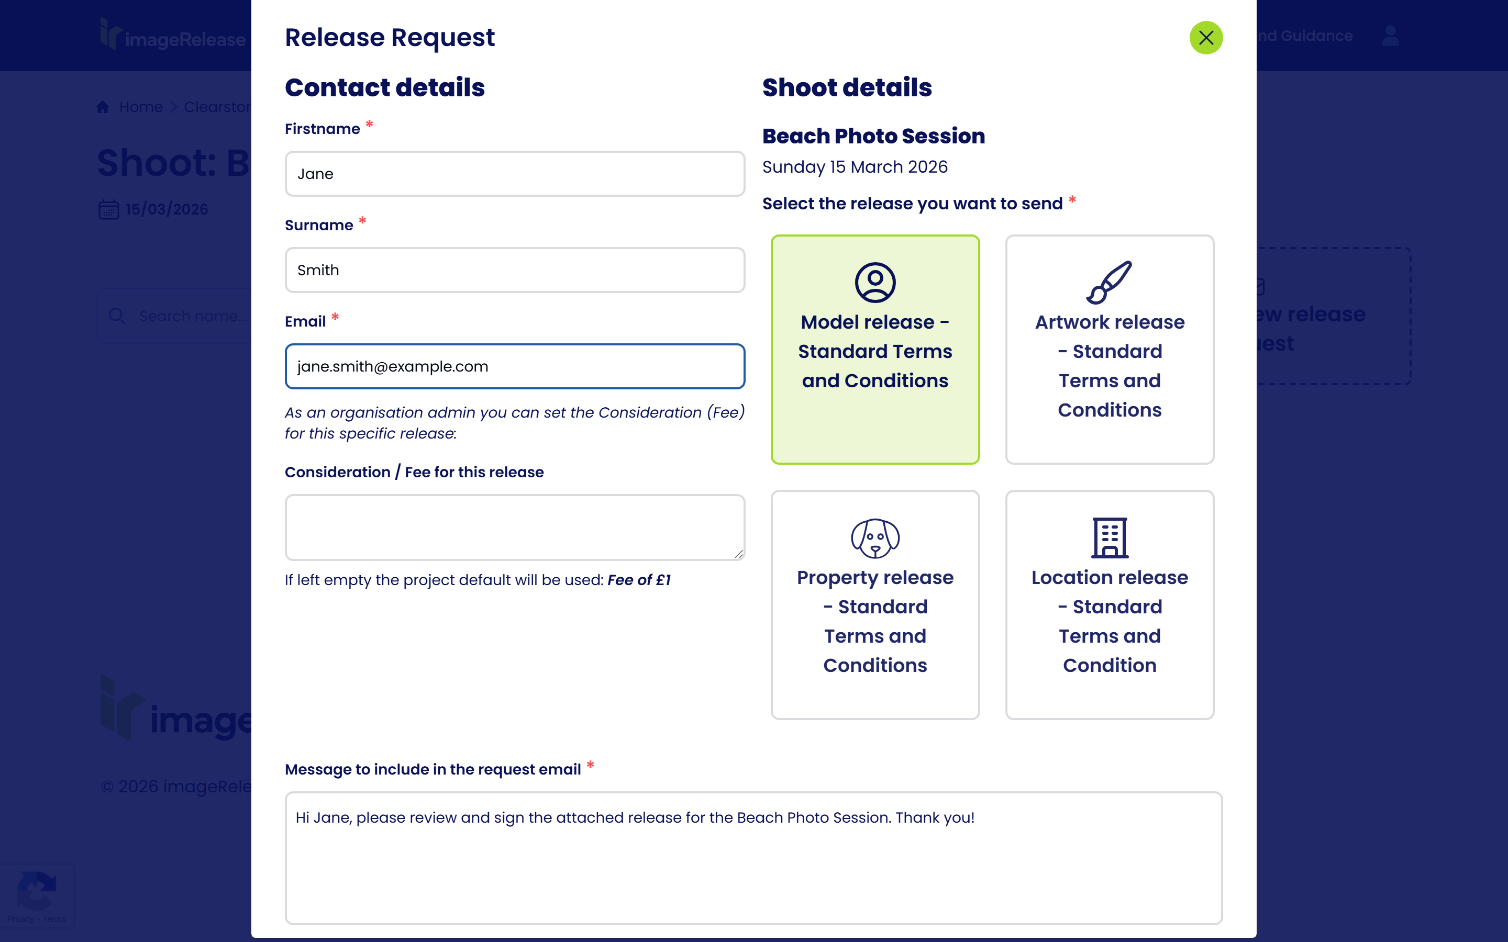Click the Consideration fee text box
The width and height of the screenshot is (1508, 942).
click(x=514, y=527)
